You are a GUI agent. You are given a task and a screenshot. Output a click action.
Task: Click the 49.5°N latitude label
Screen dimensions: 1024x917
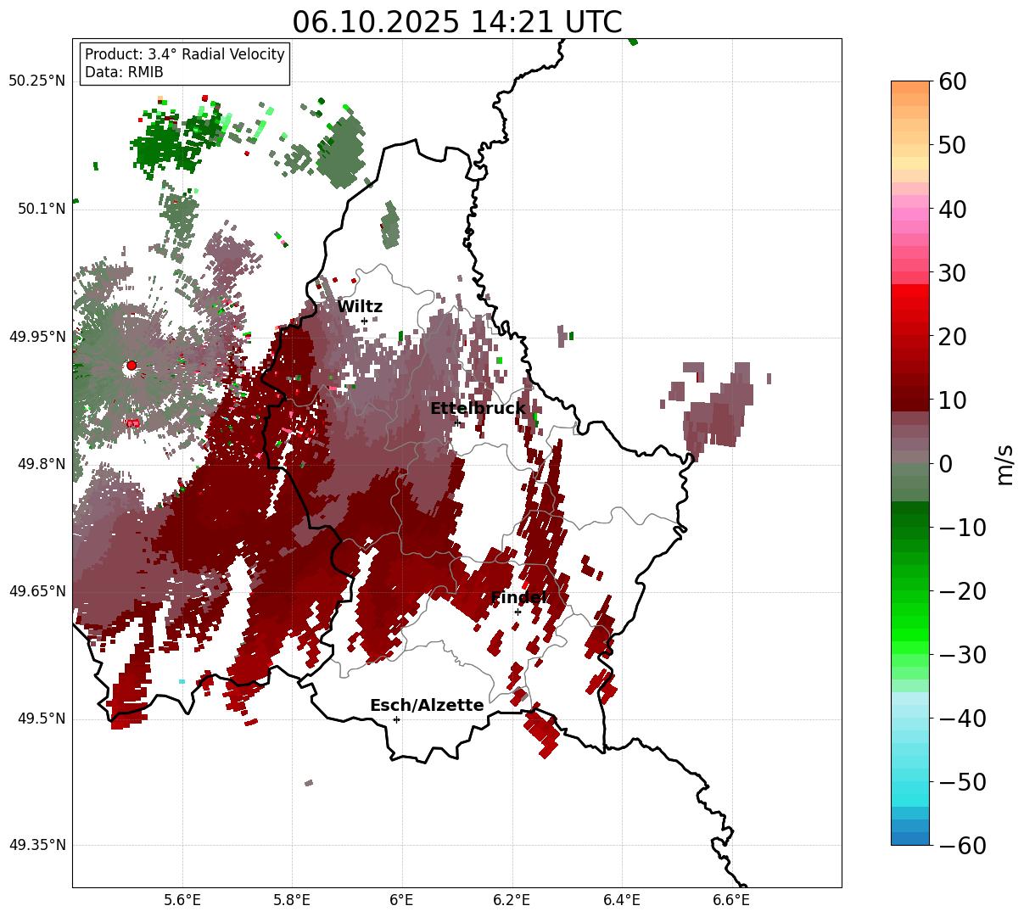pyautogui.click(x=41, y=719)
